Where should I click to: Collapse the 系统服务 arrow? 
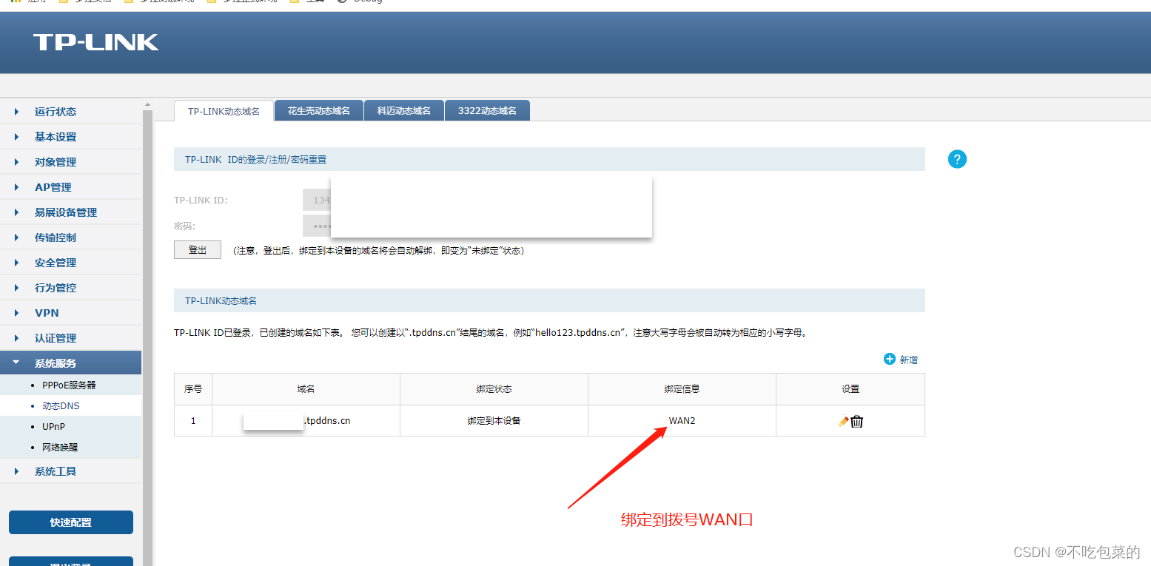coord(16,363)
